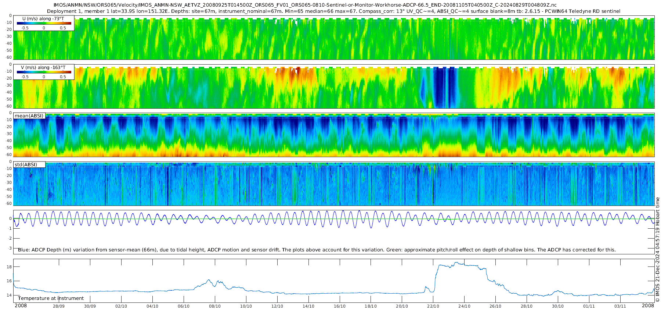Click the 22/10 date tick label
Viewport: 661px width, 312px height.
(433, 306)
